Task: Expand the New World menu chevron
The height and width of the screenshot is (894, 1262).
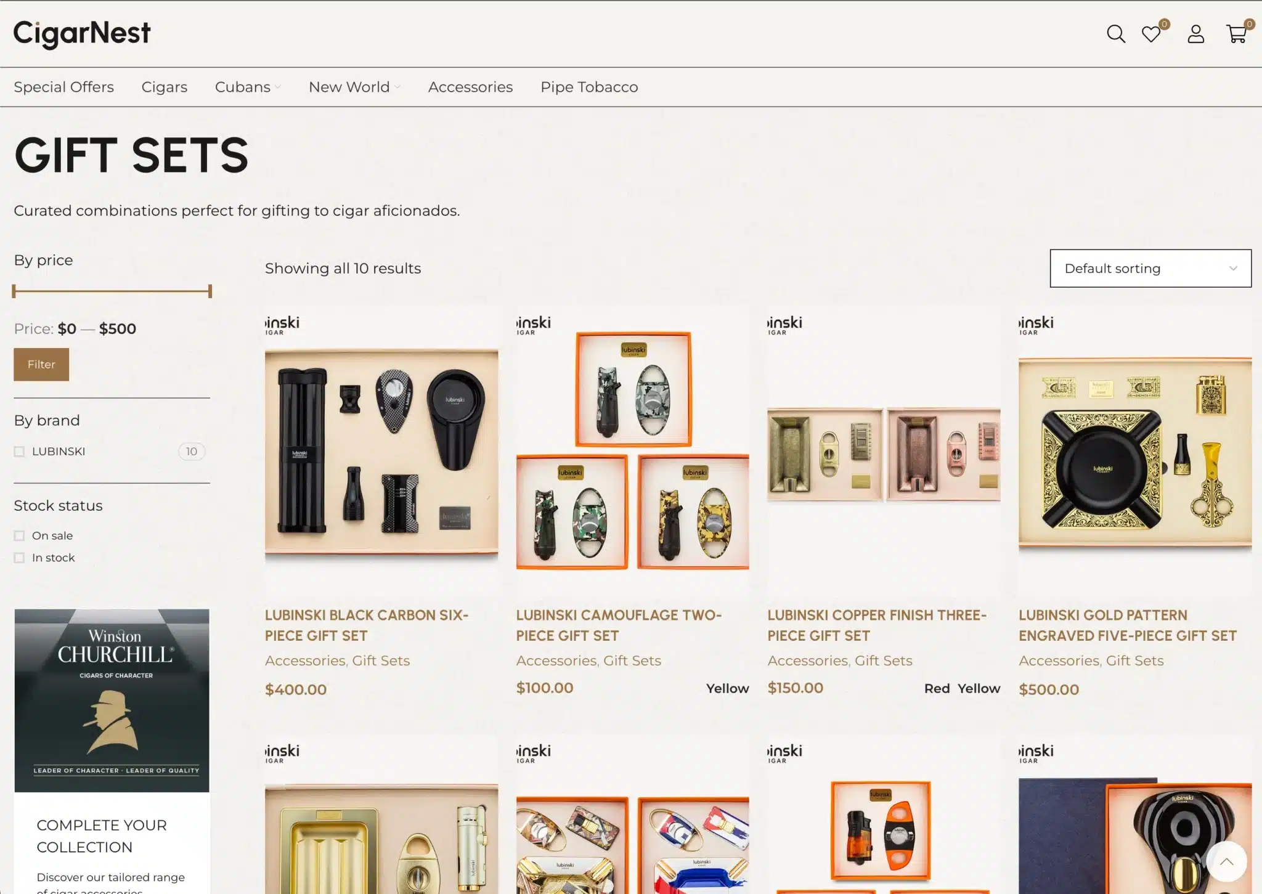Action: coord(397,87)
